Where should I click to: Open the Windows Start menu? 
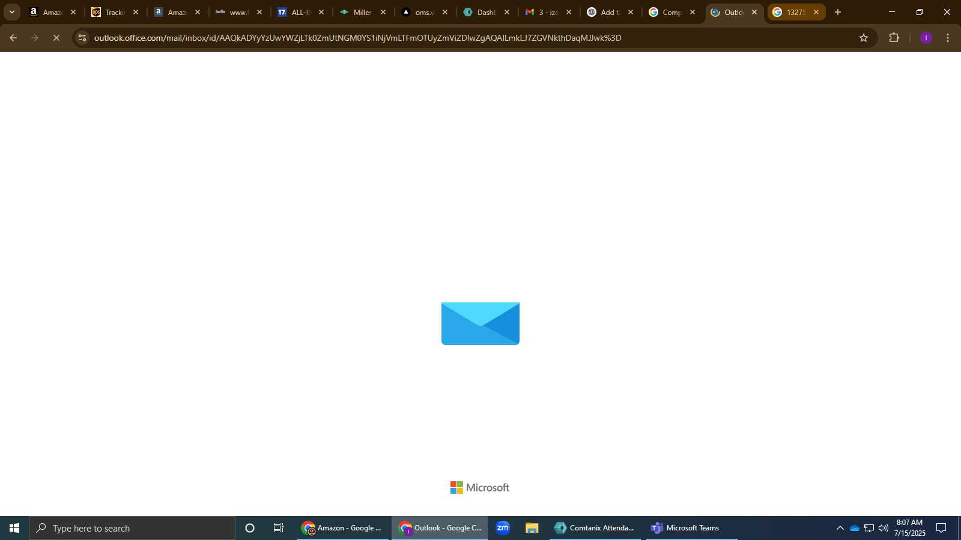pyautogui.click(x=14, y=528)
